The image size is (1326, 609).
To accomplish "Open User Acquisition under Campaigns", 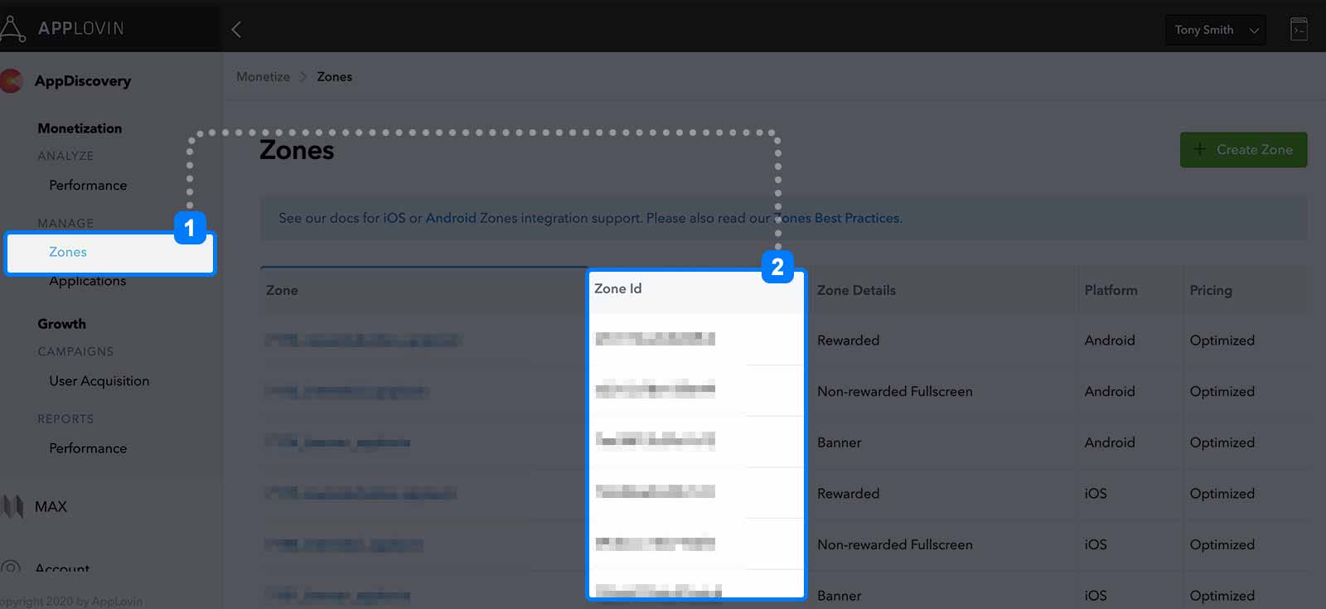I will pyautogui.click(x=99, y=381).
